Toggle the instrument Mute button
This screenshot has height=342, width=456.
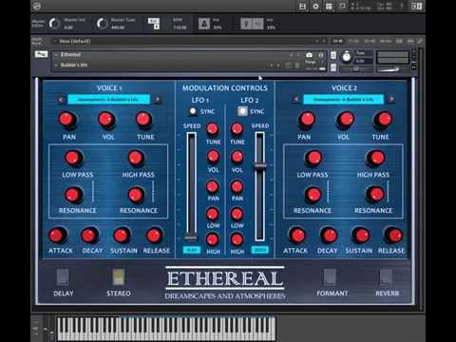333,67
